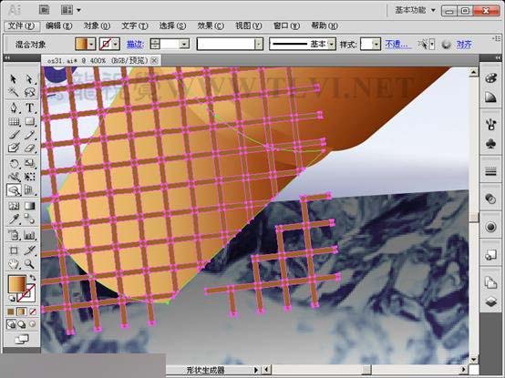Select the Blob Brush tool
The height and width of the screenshot is (378, 505).
(14, 148)
